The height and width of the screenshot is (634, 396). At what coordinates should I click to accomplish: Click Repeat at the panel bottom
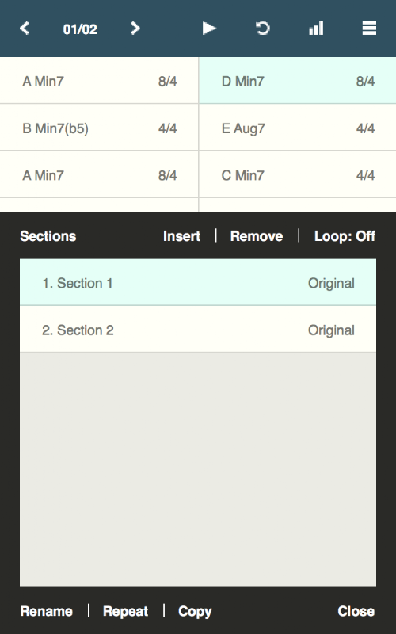point(126,611)
